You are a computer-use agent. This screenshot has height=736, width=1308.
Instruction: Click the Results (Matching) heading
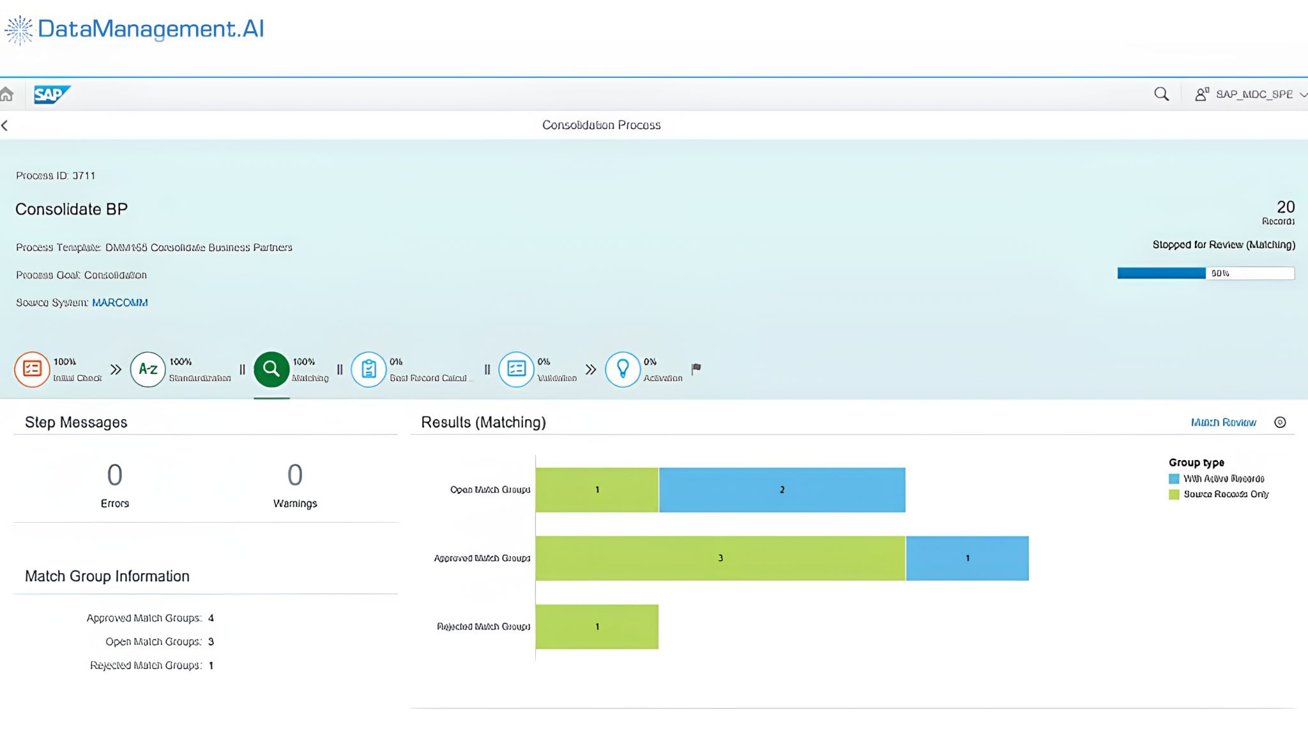coord(483,423)
